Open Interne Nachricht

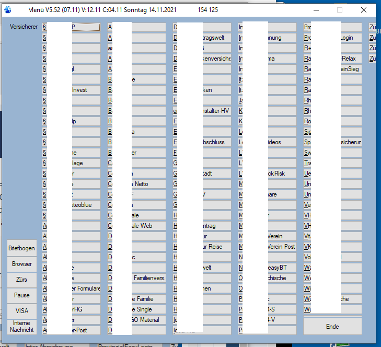click(x=22, y=327)
